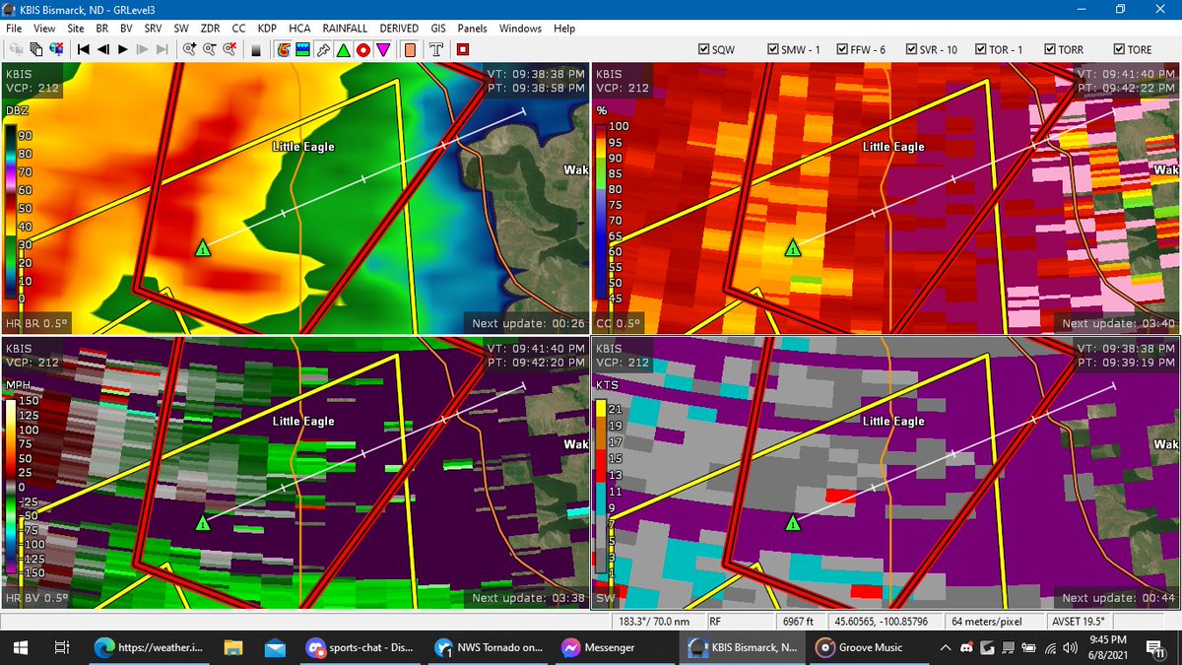Open the DERIVED products menu
This screenshot has width=1182, height=665.
399,29
